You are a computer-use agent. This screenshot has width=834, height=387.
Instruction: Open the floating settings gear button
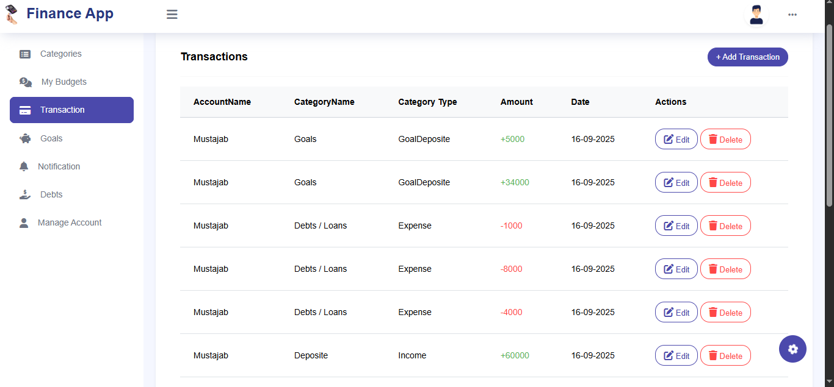(792, 349)
